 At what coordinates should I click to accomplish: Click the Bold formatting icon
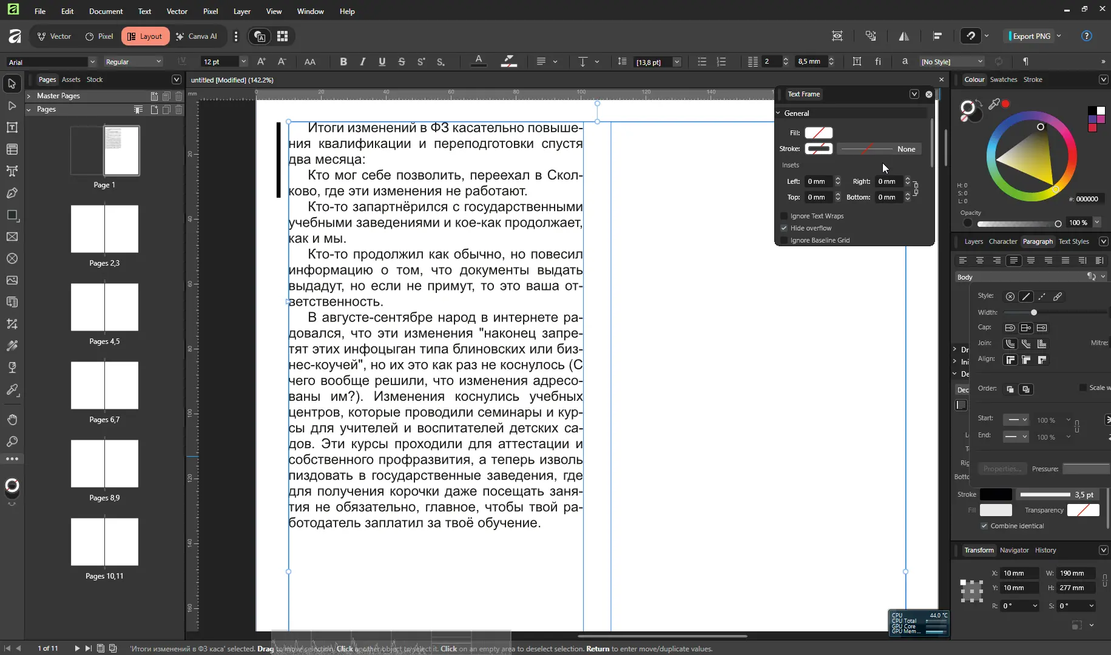343,62
